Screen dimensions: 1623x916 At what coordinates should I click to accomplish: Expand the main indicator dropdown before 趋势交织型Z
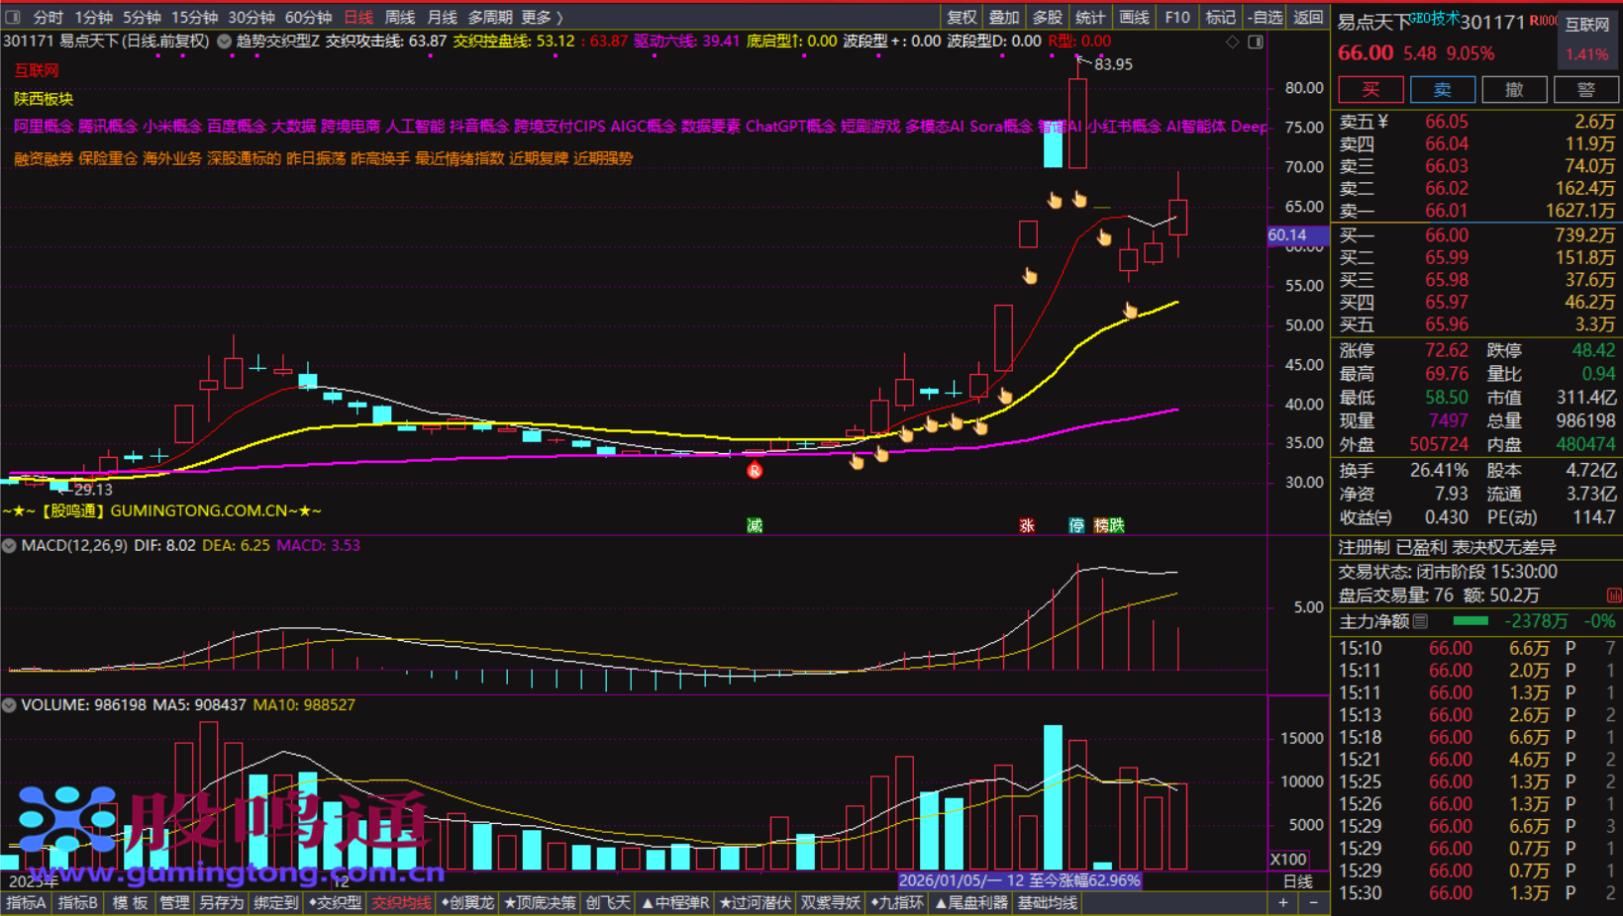(225, 42)
